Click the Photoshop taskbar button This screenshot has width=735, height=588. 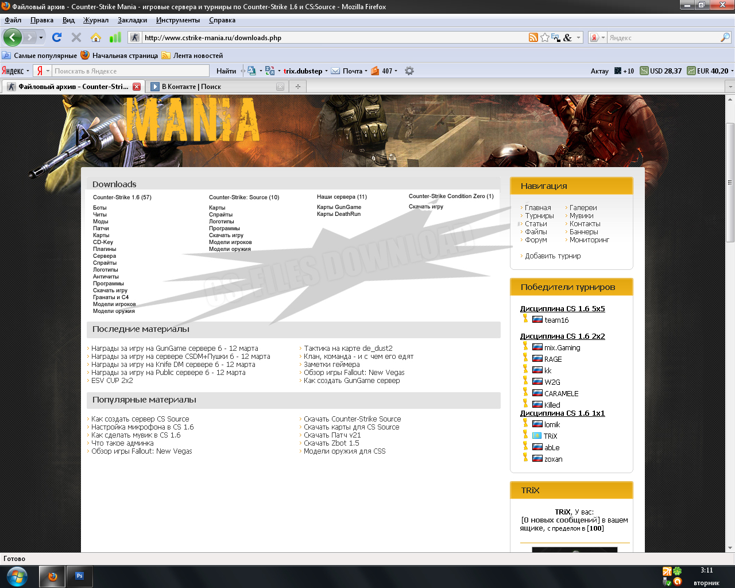(80, 576)
